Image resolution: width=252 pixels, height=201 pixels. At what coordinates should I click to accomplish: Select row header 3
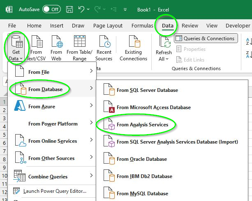click(4, 119)
